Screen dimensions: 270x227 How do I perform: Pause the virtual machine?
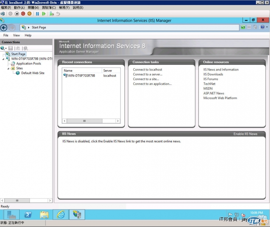[37, 14]
